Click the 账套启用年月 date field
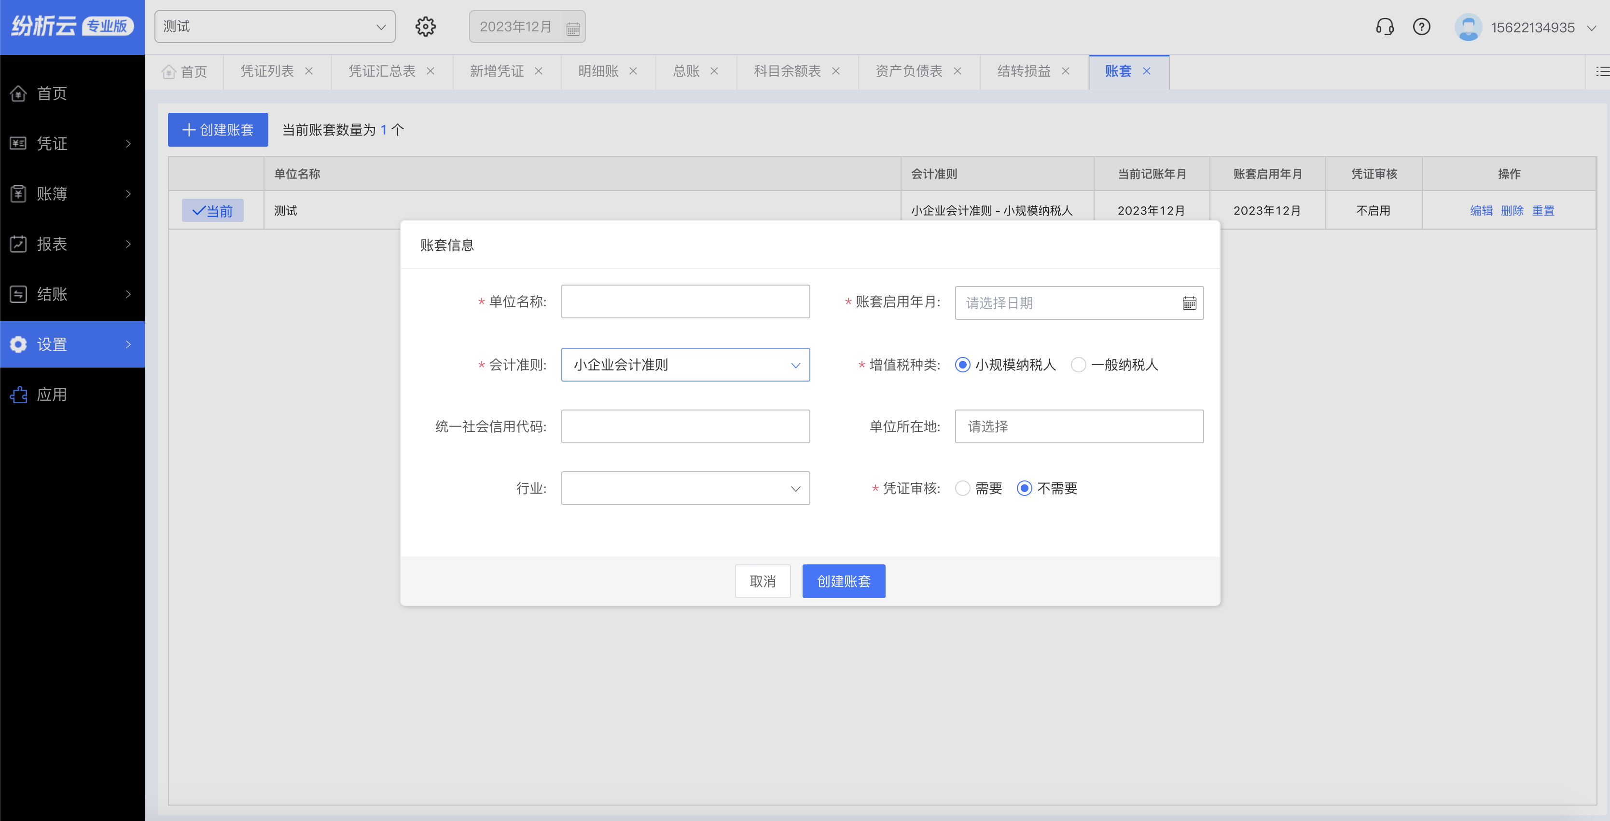The image size is (1610, 821). [x=1080, y=303]
